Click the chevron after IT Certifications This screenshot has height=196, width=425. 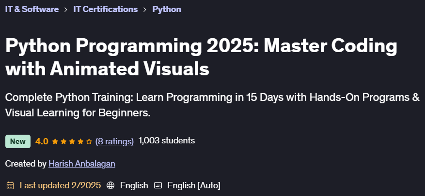145,10
